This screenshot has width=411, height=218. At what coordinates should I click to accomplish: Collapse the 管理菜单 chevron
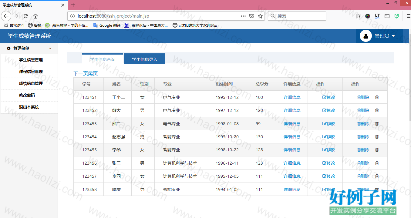pyautogui.click(x=50, y=48)
